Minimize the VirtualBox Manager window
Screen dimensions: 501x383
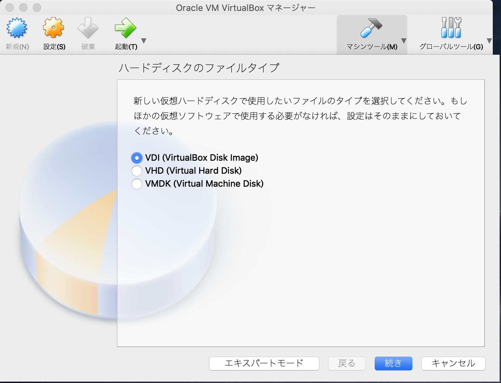[23, 7]
